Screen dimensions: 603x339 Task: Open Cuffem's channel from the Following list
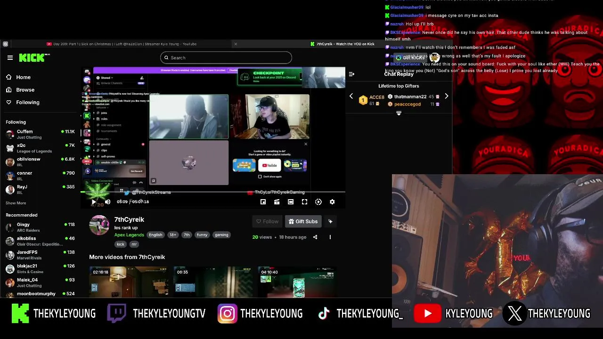[40, 134]
